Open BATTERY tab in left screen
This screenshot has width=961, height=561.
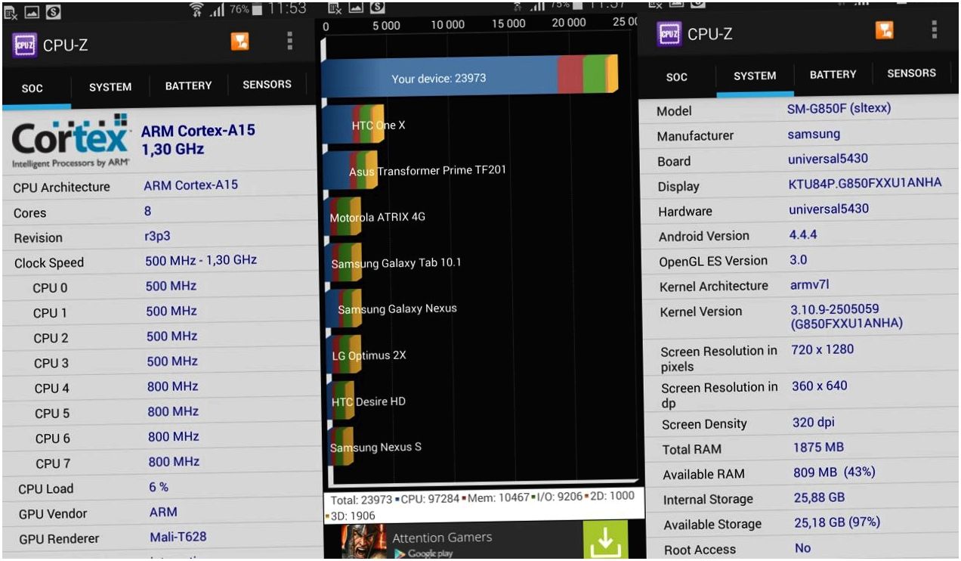pyautogui.click(x=189, y=85)
